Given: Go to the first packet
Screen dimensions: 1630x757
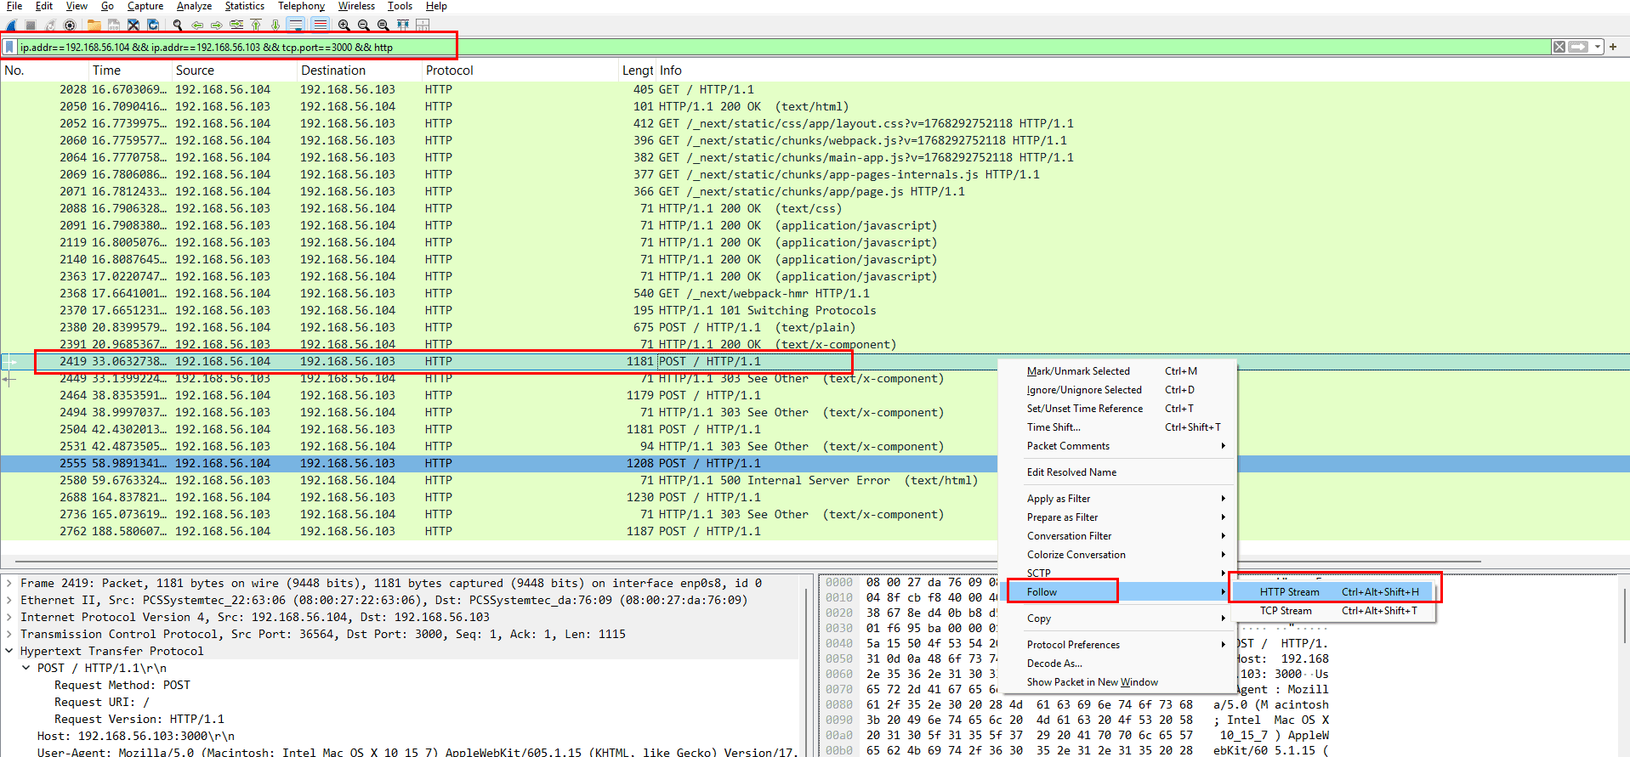Looking at the screenshot, I should 255,25.
